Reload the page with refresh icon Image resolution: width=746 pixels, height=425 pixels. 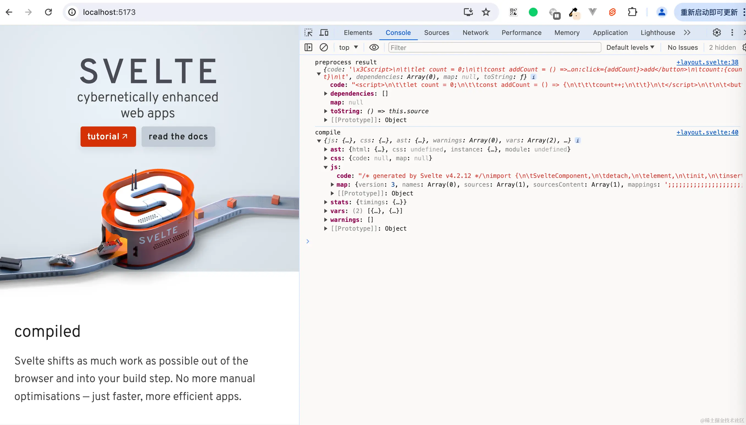48,12
